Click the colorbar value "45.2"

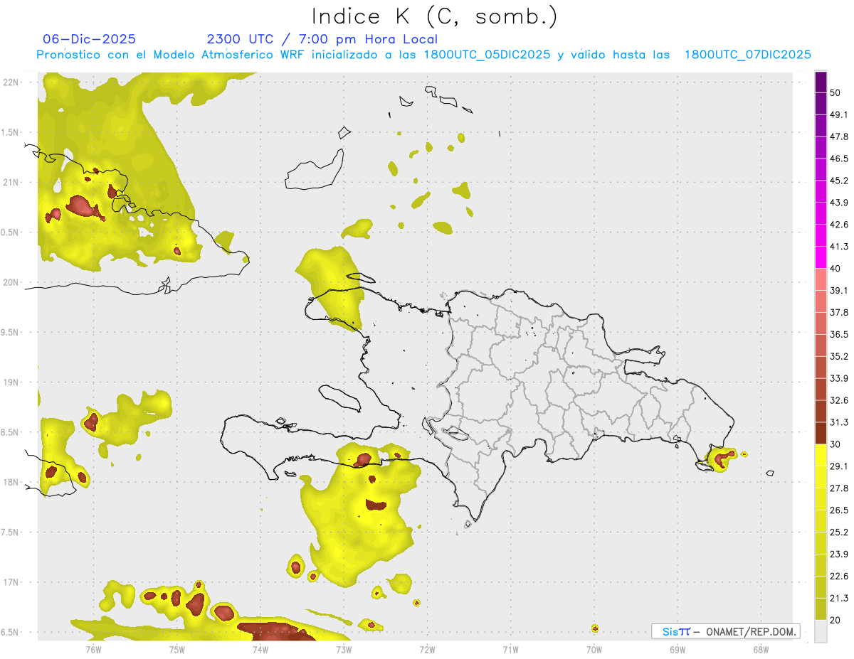click(x=839, y=181)
